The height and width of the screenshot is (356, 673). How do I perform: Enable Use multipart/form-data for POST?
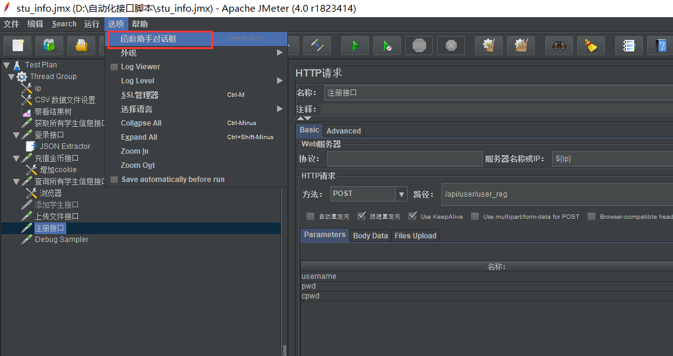pos(475,216)
